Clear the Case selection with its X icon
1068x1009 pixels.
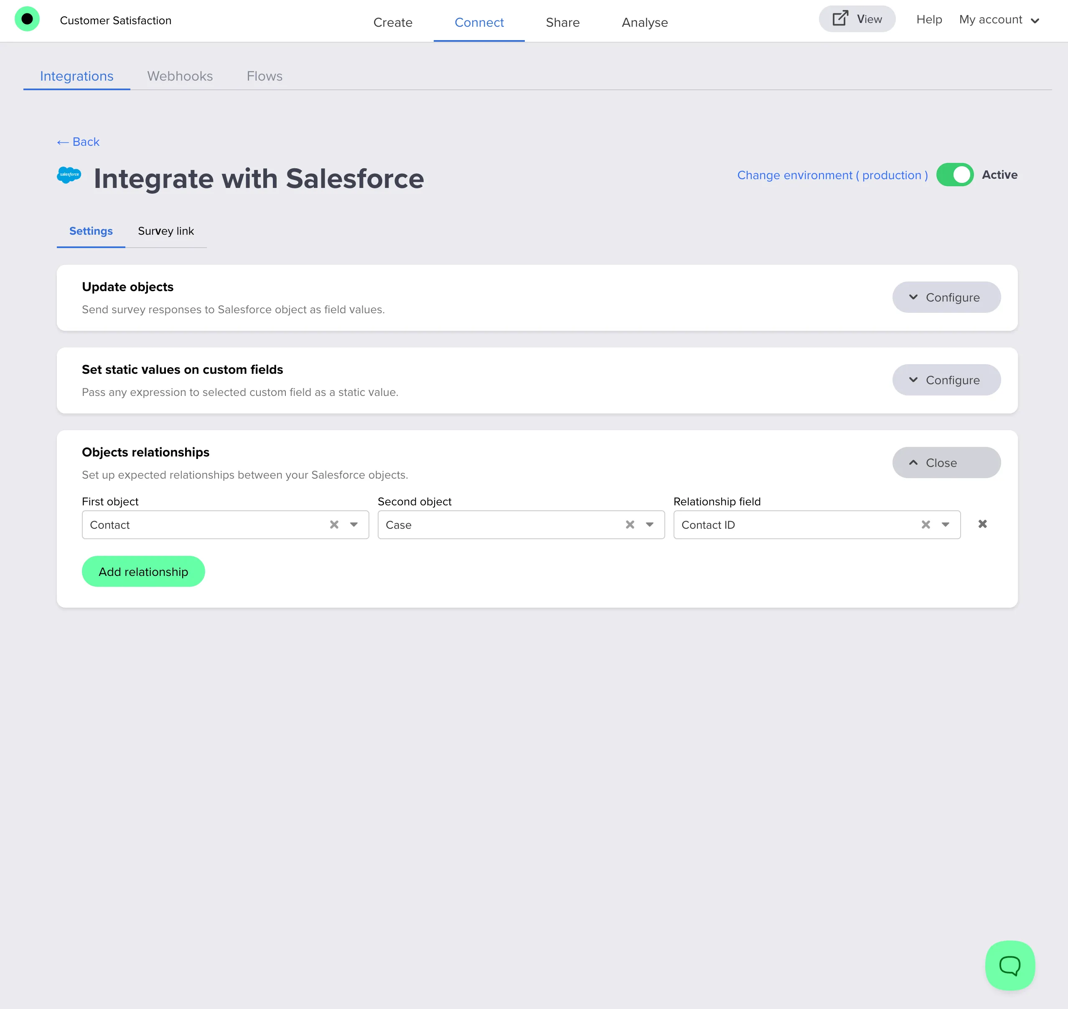[x=631, y=525]
